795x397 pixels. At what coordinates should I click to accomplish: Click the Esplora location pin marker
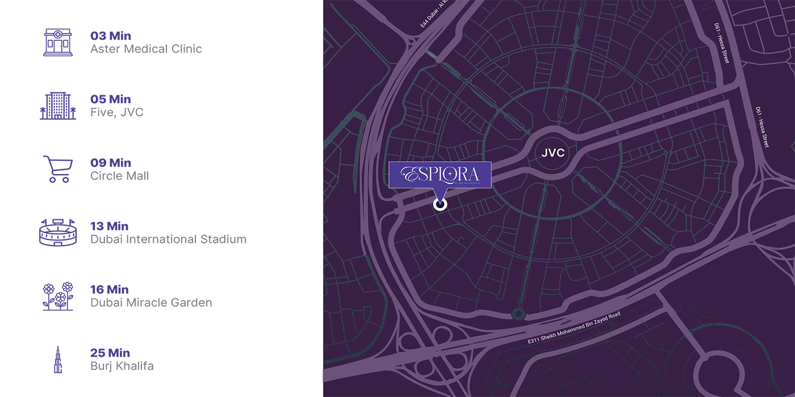[x=440, y=204]
